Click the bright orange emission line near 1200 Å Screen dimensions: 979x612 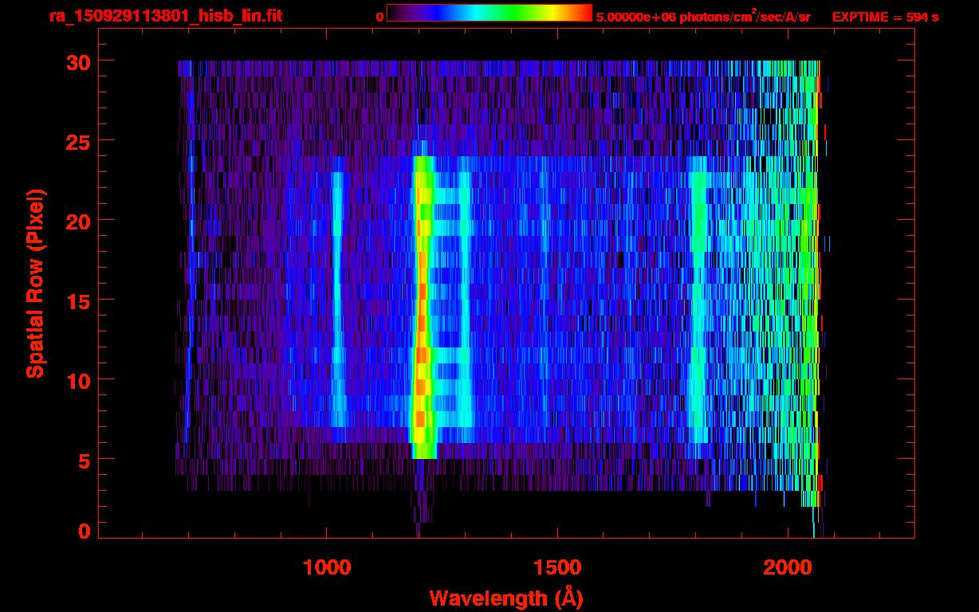[x=422, y=308]
